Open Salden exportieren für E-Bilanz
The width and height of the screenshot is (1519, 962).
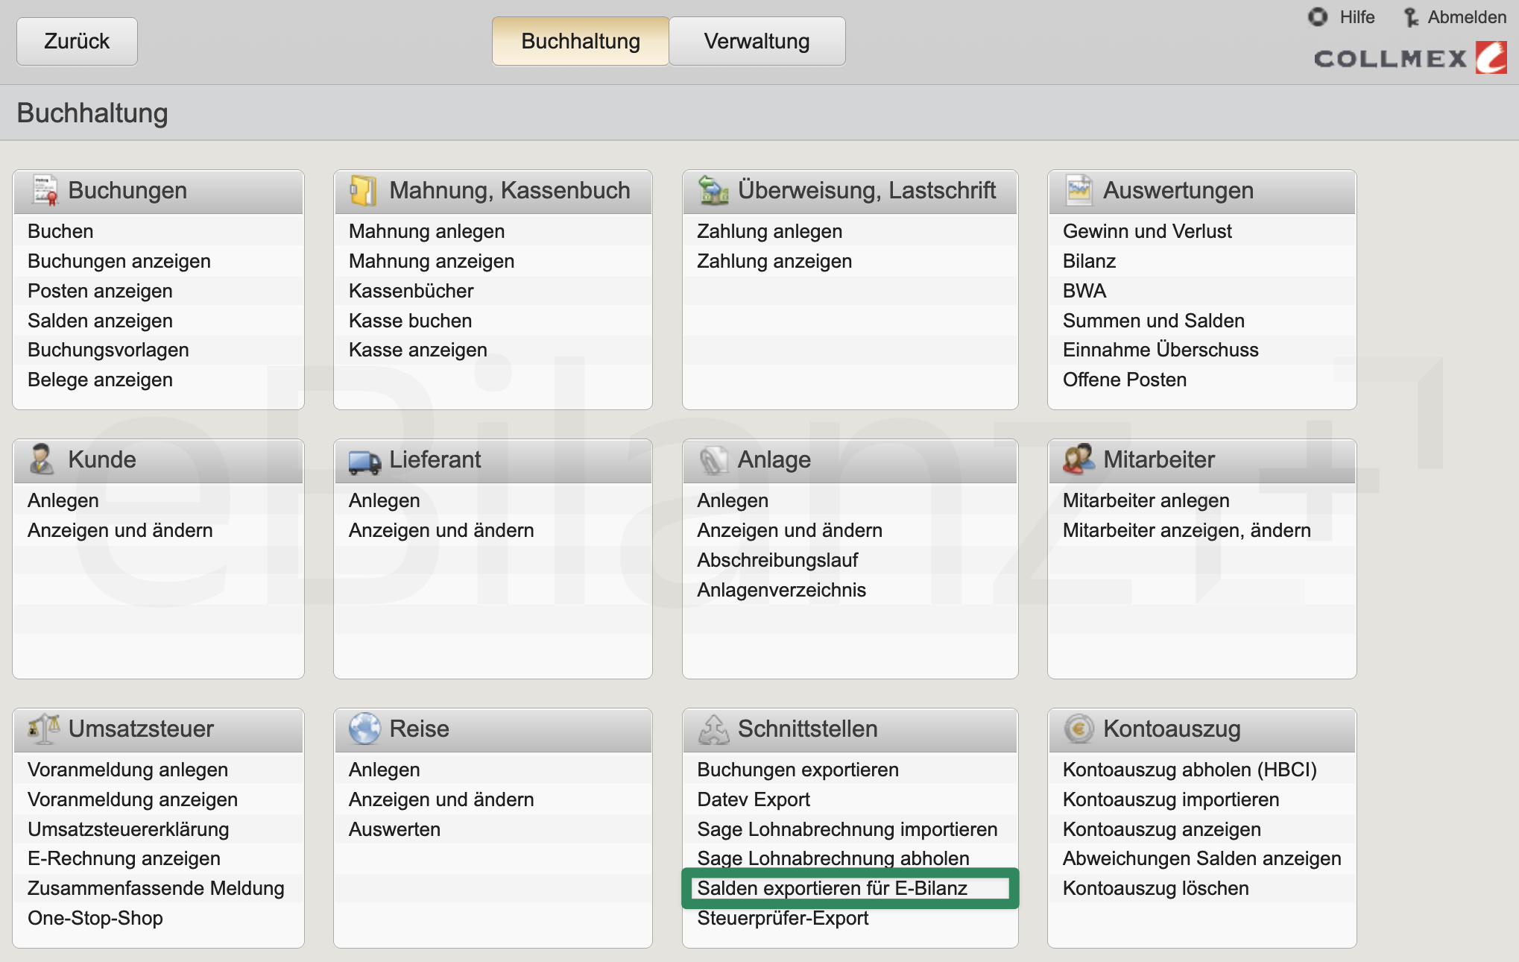click(832, 888)
